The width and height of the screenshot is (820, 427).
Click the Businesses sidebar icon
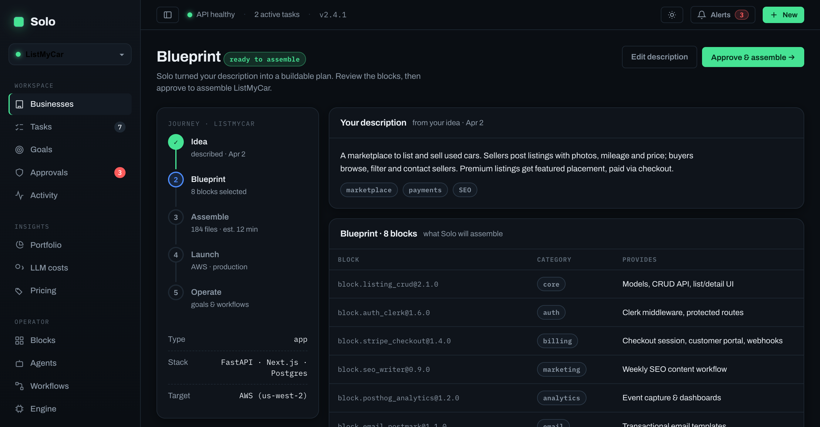(19, 104)
